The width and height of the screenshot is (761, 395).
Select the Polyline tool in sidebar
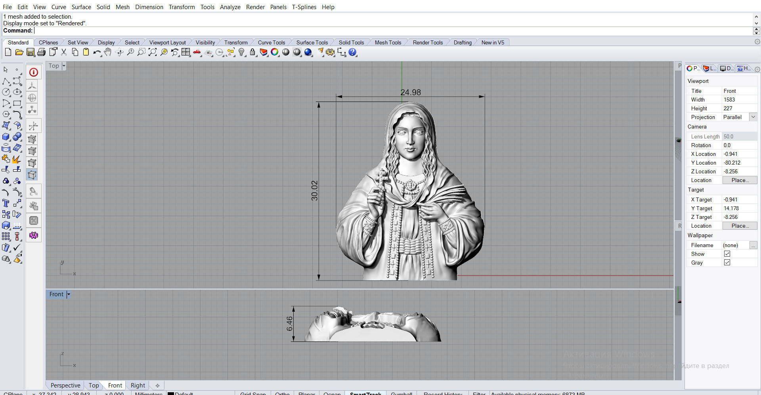[x=6, y=81]
